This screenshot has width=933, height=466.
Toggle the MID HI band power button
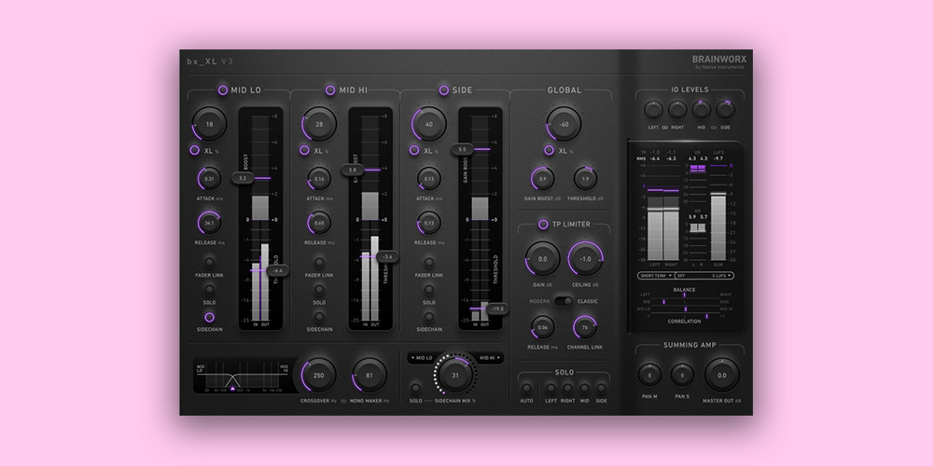pos(330,89)
